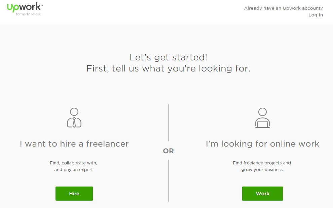The width and height of the screenshot is (333, 208).
Task: Click the vertical divider line below OR
Action: [x=169, y=181]
